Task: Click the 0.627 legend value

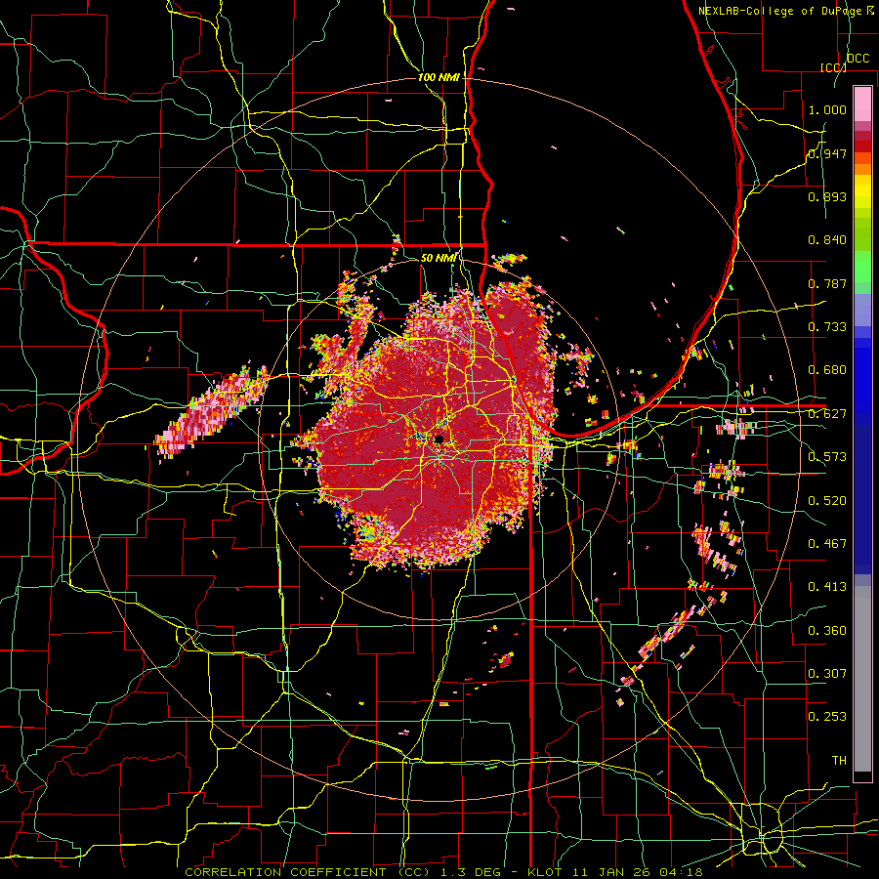Action: click(827, 414)
